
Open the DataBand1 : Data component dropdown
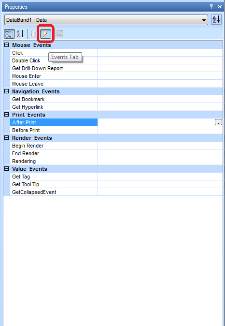(x=106, y=20)
